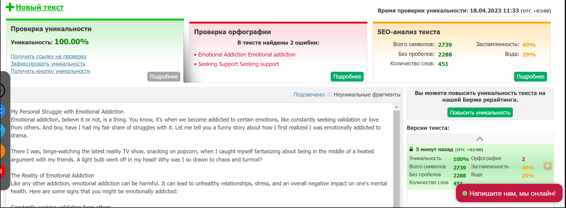Click the lock icon on the text version
The width and height of the screenshot is (566, 208).
click(x=411, y=150)
